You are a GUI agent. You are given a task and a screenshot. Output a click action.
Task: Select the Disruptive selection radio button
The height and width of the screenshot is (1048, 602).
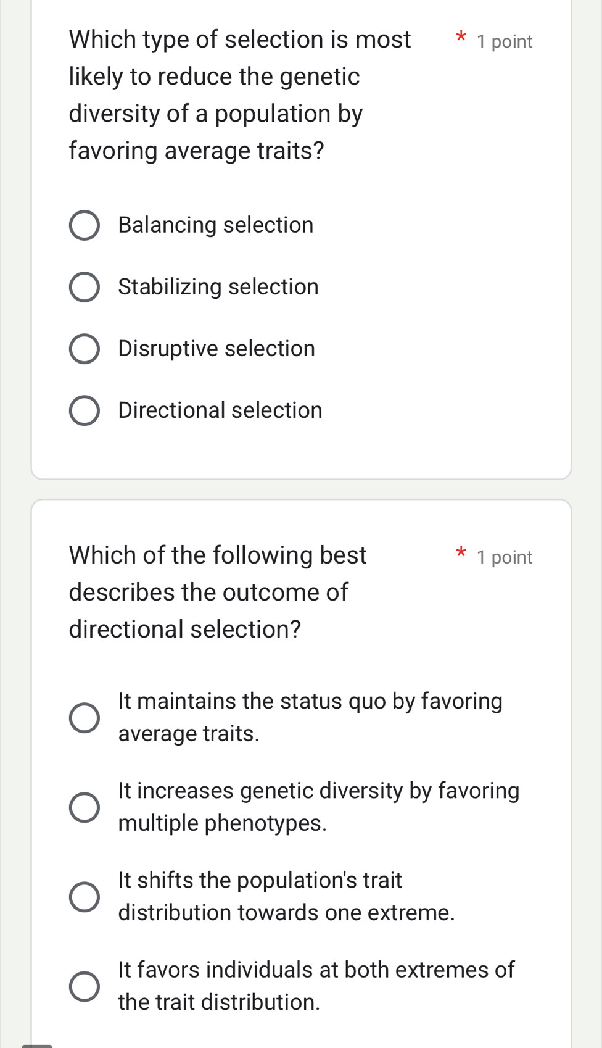pos(84,348)
